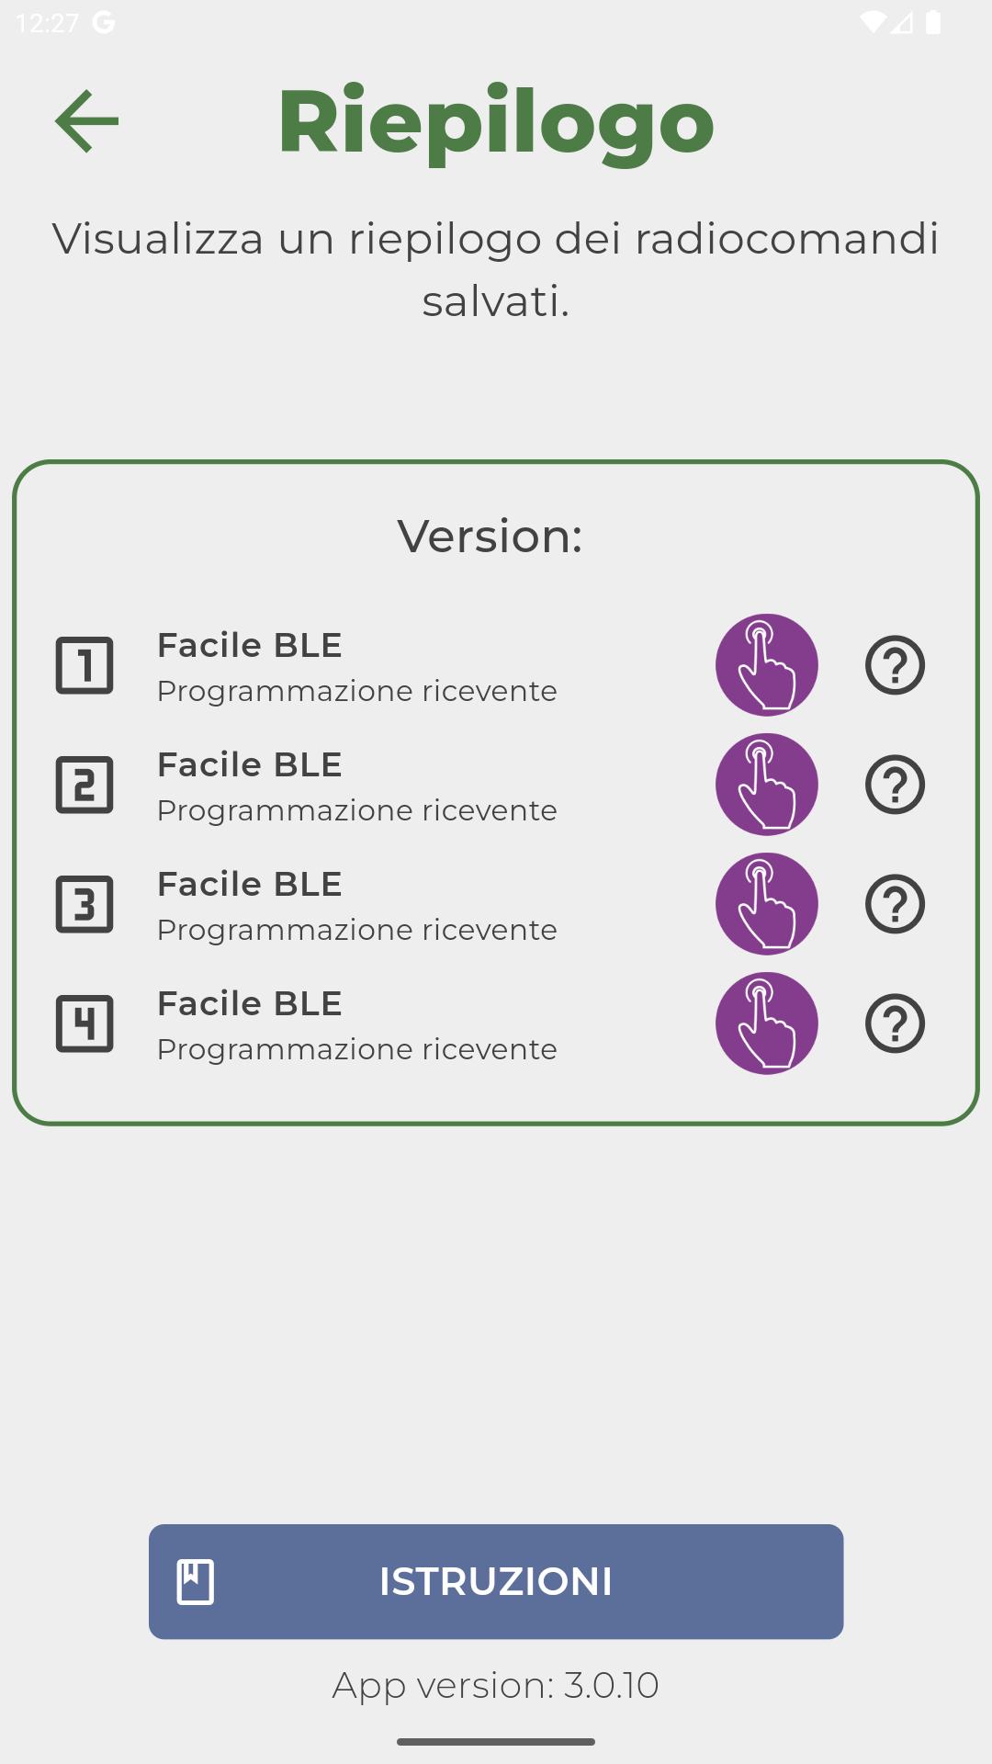The image size is (992, 1764).
Task: Open help for the first Facile BLE row
Action: click(x=895, y=665)
